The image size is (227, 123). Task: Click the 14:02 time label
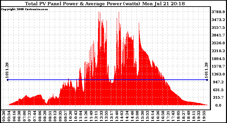122,116
